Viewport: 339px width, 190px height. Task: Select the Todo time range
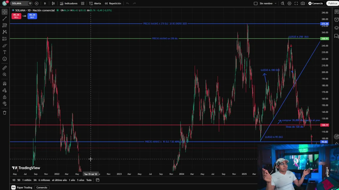pyautogui.click(x=89, y=180)
